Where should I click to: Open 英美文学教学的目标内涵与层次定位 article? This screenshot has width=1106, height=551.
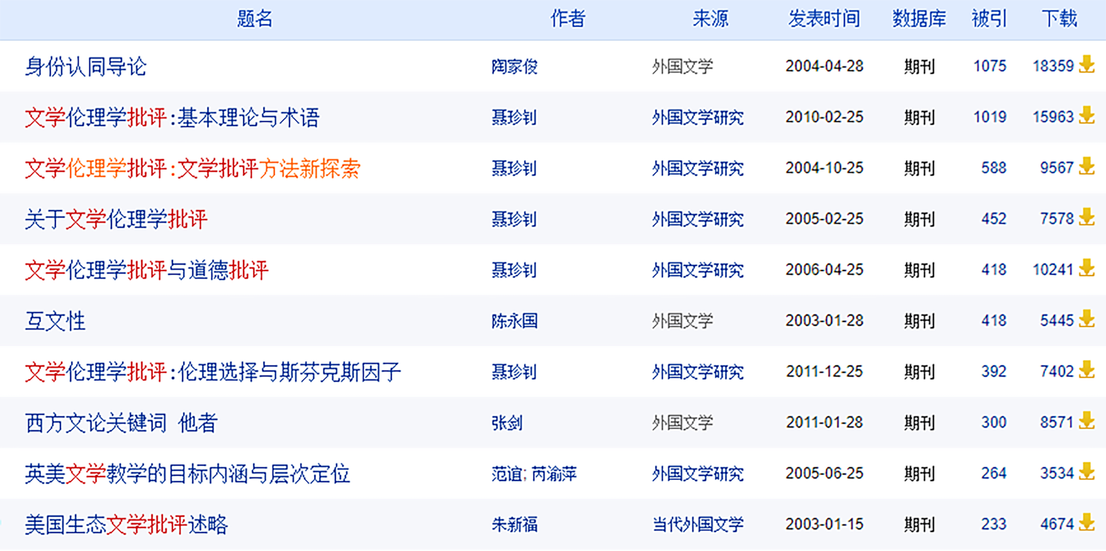(188, 474)
